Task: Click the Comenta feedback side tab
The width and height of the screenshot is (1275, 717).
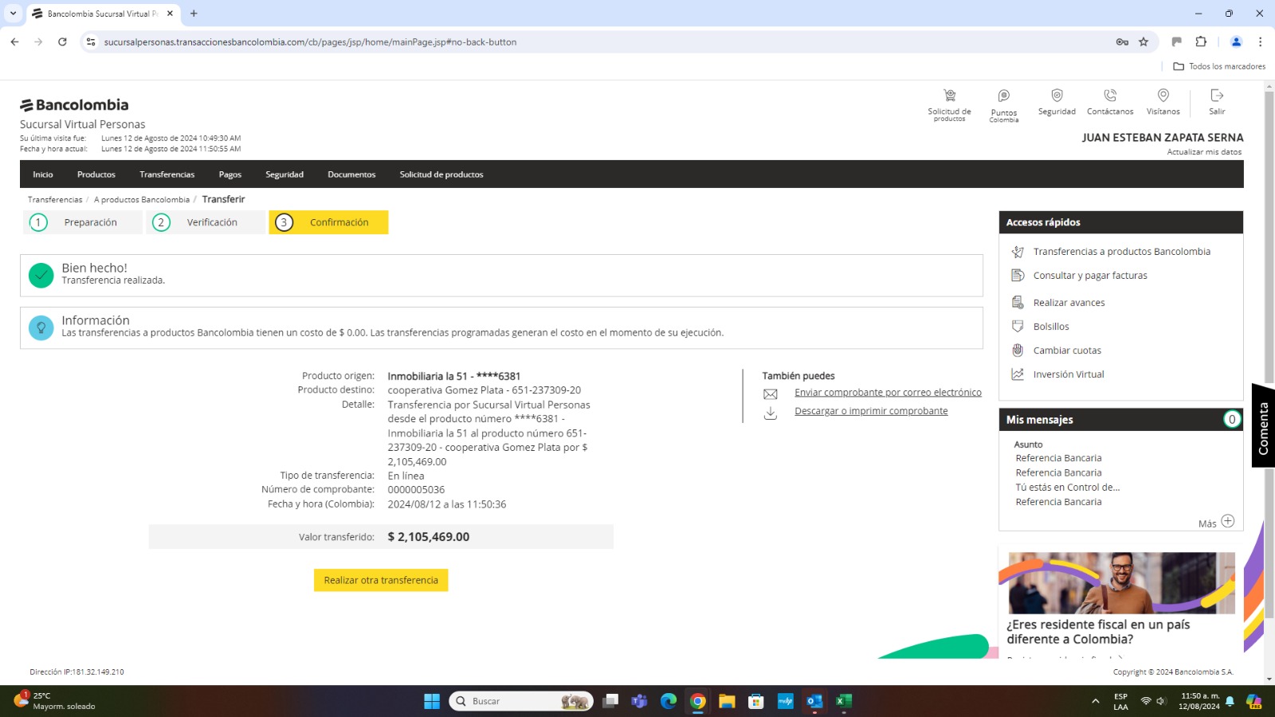Action: click(1263, 428)
